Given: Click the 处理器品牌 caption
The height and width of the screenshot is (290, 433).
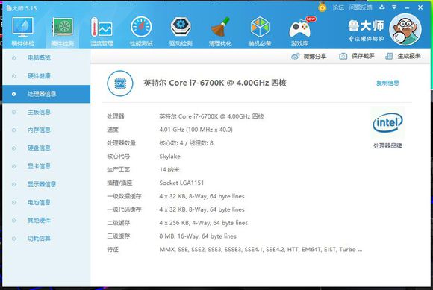Looking at the screenshot, I should 387,145.
